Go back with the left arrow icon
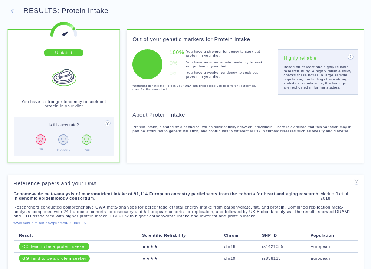Screen dimensions: 371x269 pyautogui.click(x=14, y=11)
